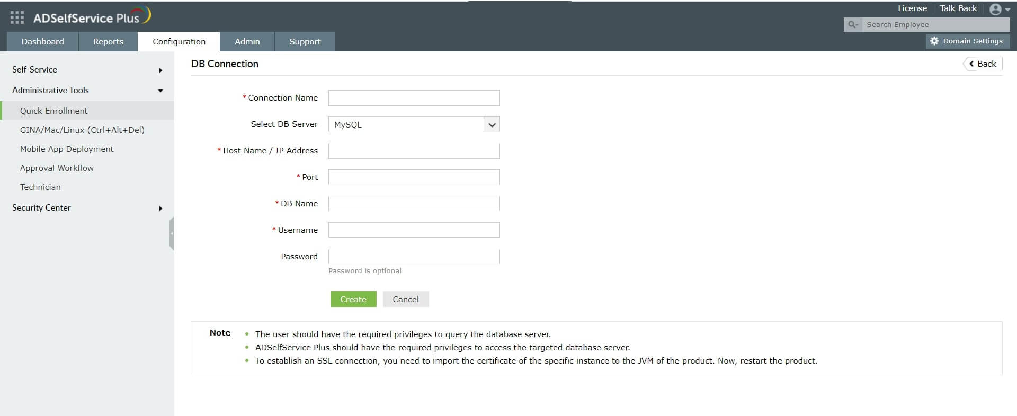Open the Reports tab
Image resolution: width=1017 pixels, height=416 pixels.
108,41
